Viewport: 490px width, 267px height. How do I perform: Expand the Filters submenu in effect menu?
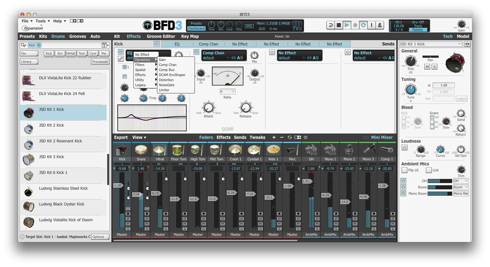point(146,65)
